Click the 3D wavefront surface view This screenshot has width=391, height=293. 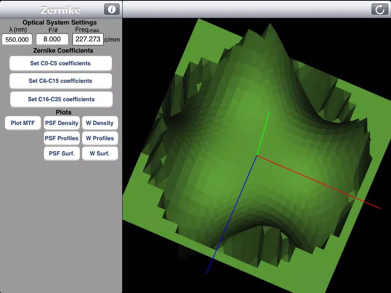(257, 156)
